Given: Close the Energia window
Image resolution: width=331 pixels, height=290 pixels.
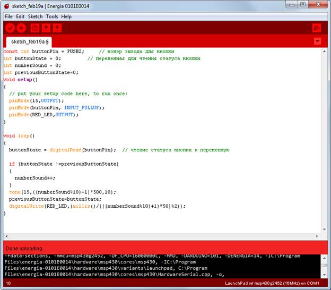Looking at the screenshot, I should pos(319,5).
